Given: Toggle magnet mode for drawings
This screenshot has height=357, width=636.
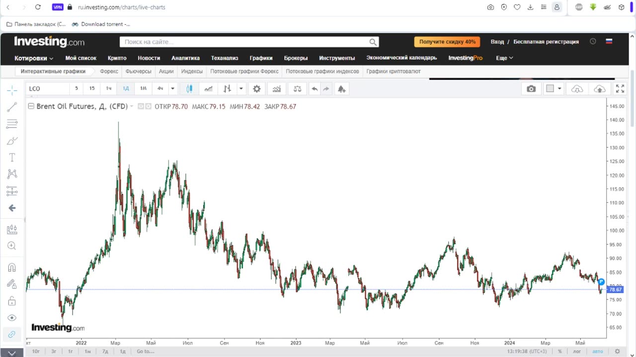Looking at the screenshot, I should [x=12, y=268].
